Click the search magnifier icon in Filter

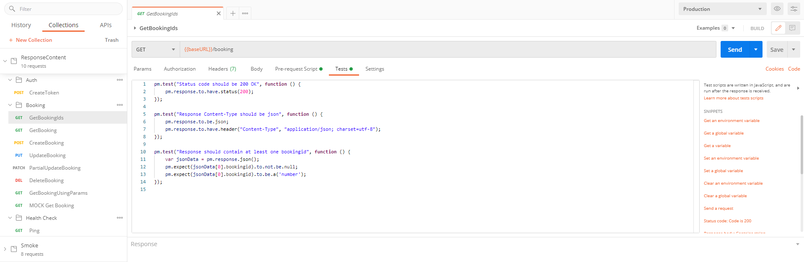point(12,9)
